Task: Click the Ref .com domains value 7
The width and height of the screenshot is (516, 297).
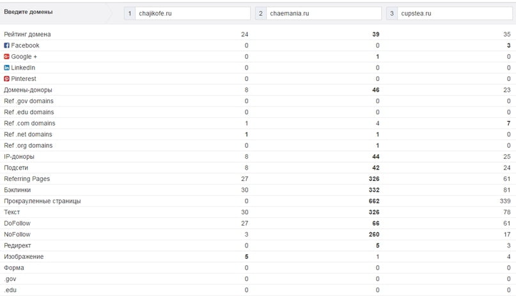Action: pos(509,124)
